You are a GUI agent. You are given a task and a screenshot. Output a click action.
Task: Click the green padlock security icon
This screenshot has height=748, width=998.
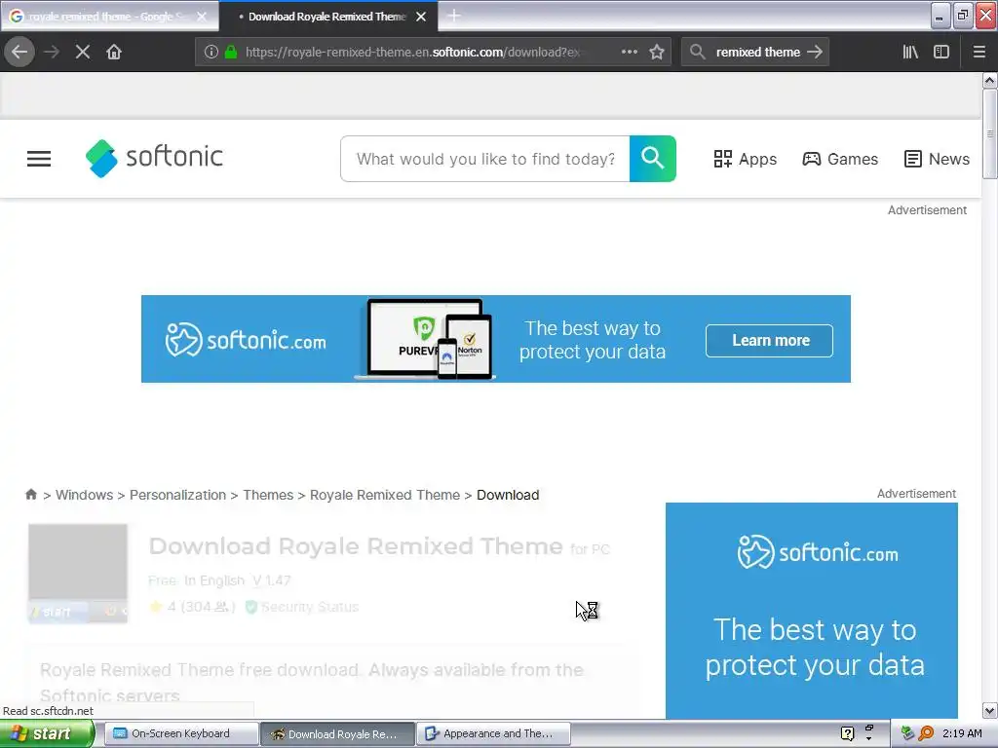(x=231, y=52)
